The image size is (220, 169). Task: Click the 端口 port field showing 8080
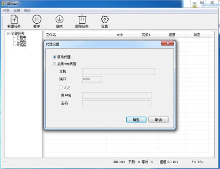[92, 79]
